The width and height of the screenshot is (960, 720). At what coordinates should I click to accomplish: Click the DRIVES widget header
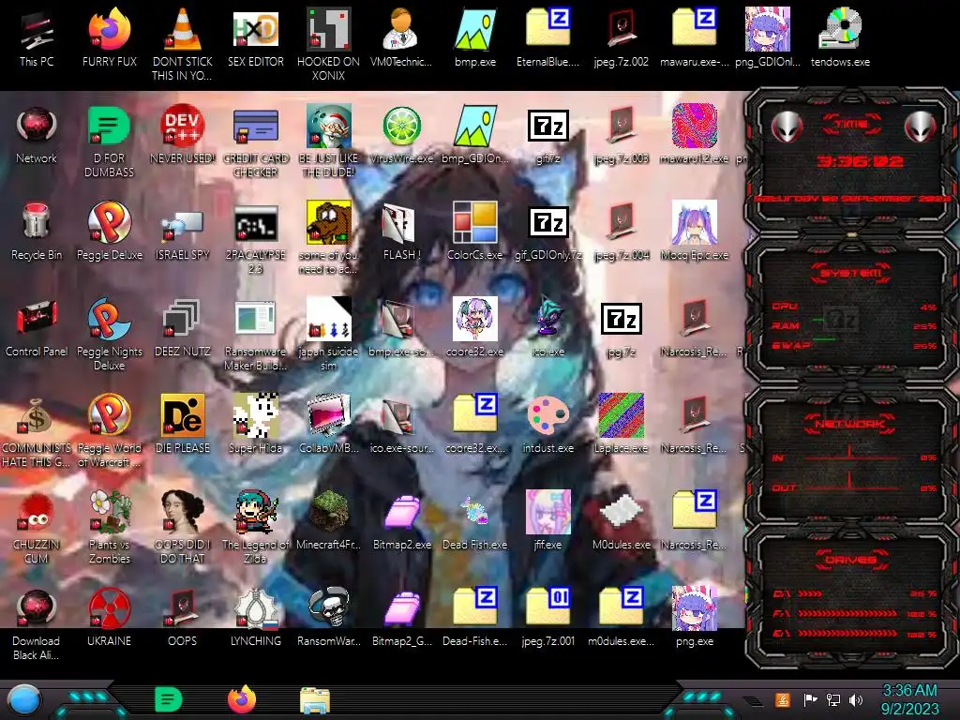click(851, 561)
